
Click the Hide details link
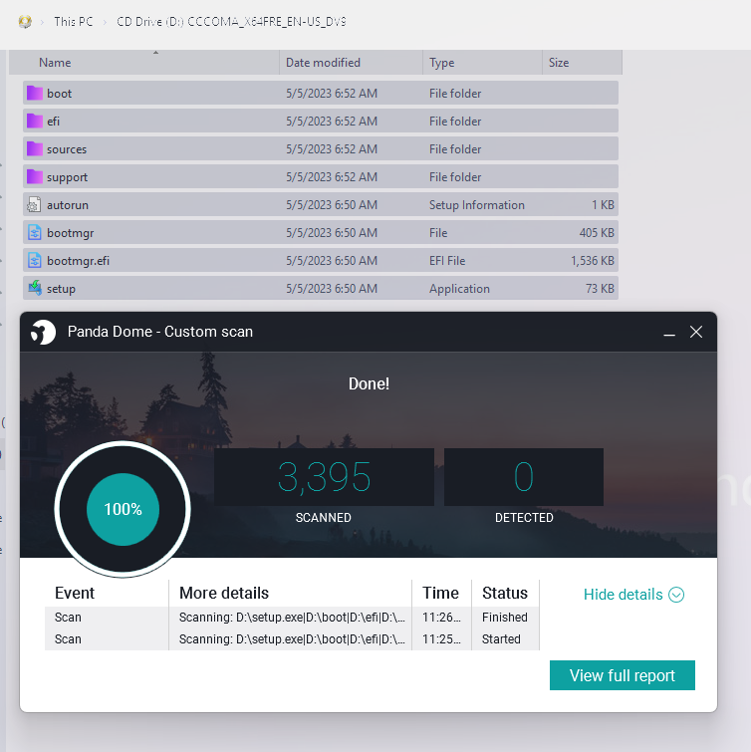[623, 595]
